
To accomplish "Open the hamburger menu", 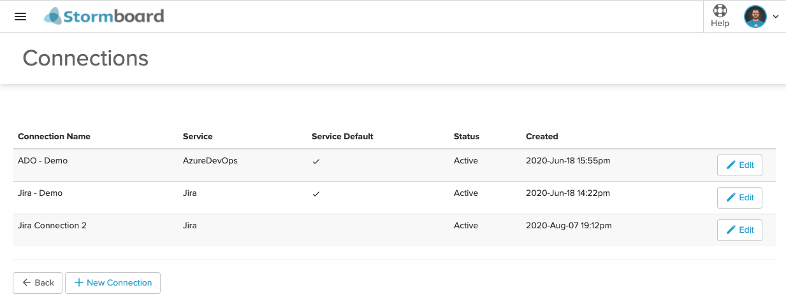I will (20, 17).
